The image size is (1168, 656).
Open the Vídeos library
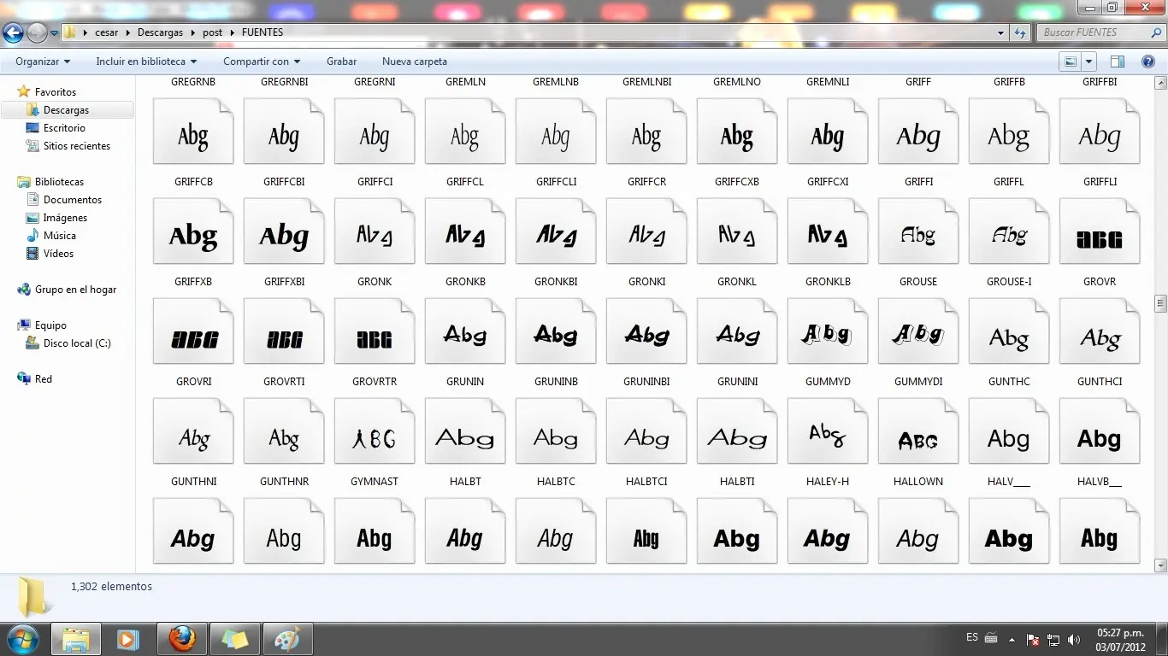pos(58,254)
